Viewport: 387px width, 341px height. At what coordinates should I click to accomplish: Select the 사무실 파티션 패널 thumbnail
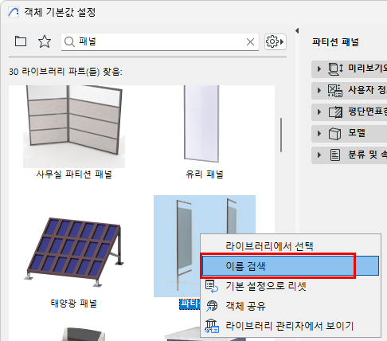pyautogui.click(x=74, y=127)
